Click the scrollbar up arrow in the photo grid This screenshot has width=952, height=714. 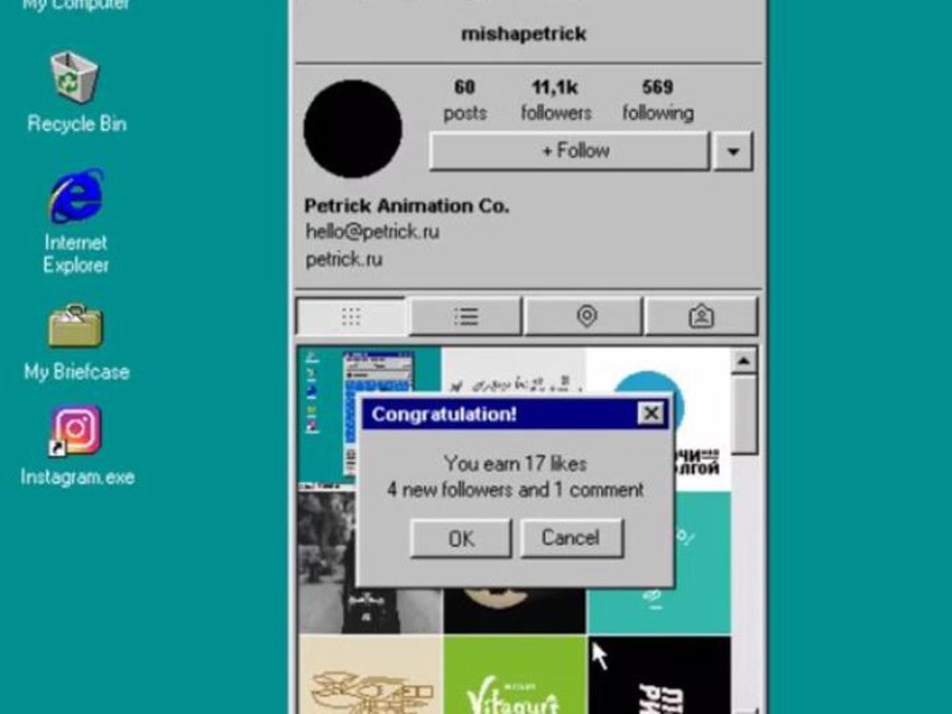[x=744, y=361]
